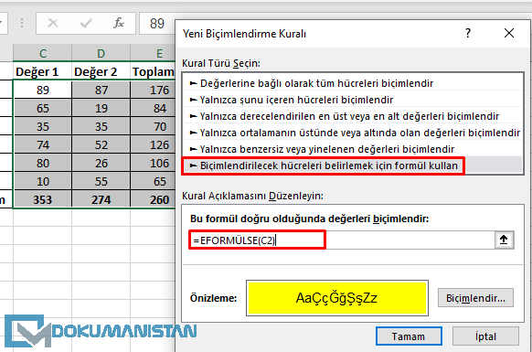This screenshot has height=352, width=532.
Task: Select column D header
Action: coord(101,53)
